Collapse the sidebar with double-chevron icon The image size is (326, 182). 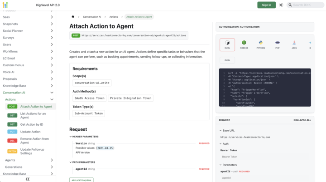click(x=28, y=179)
